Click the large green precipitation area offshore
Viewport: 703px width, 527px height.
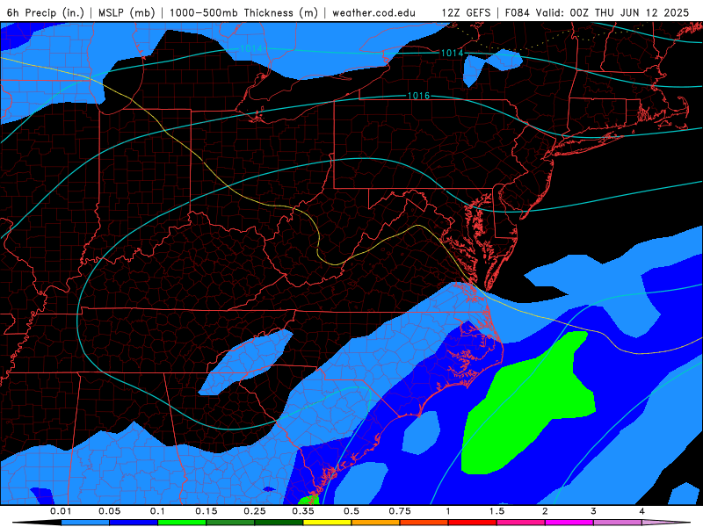click(529, 403)
